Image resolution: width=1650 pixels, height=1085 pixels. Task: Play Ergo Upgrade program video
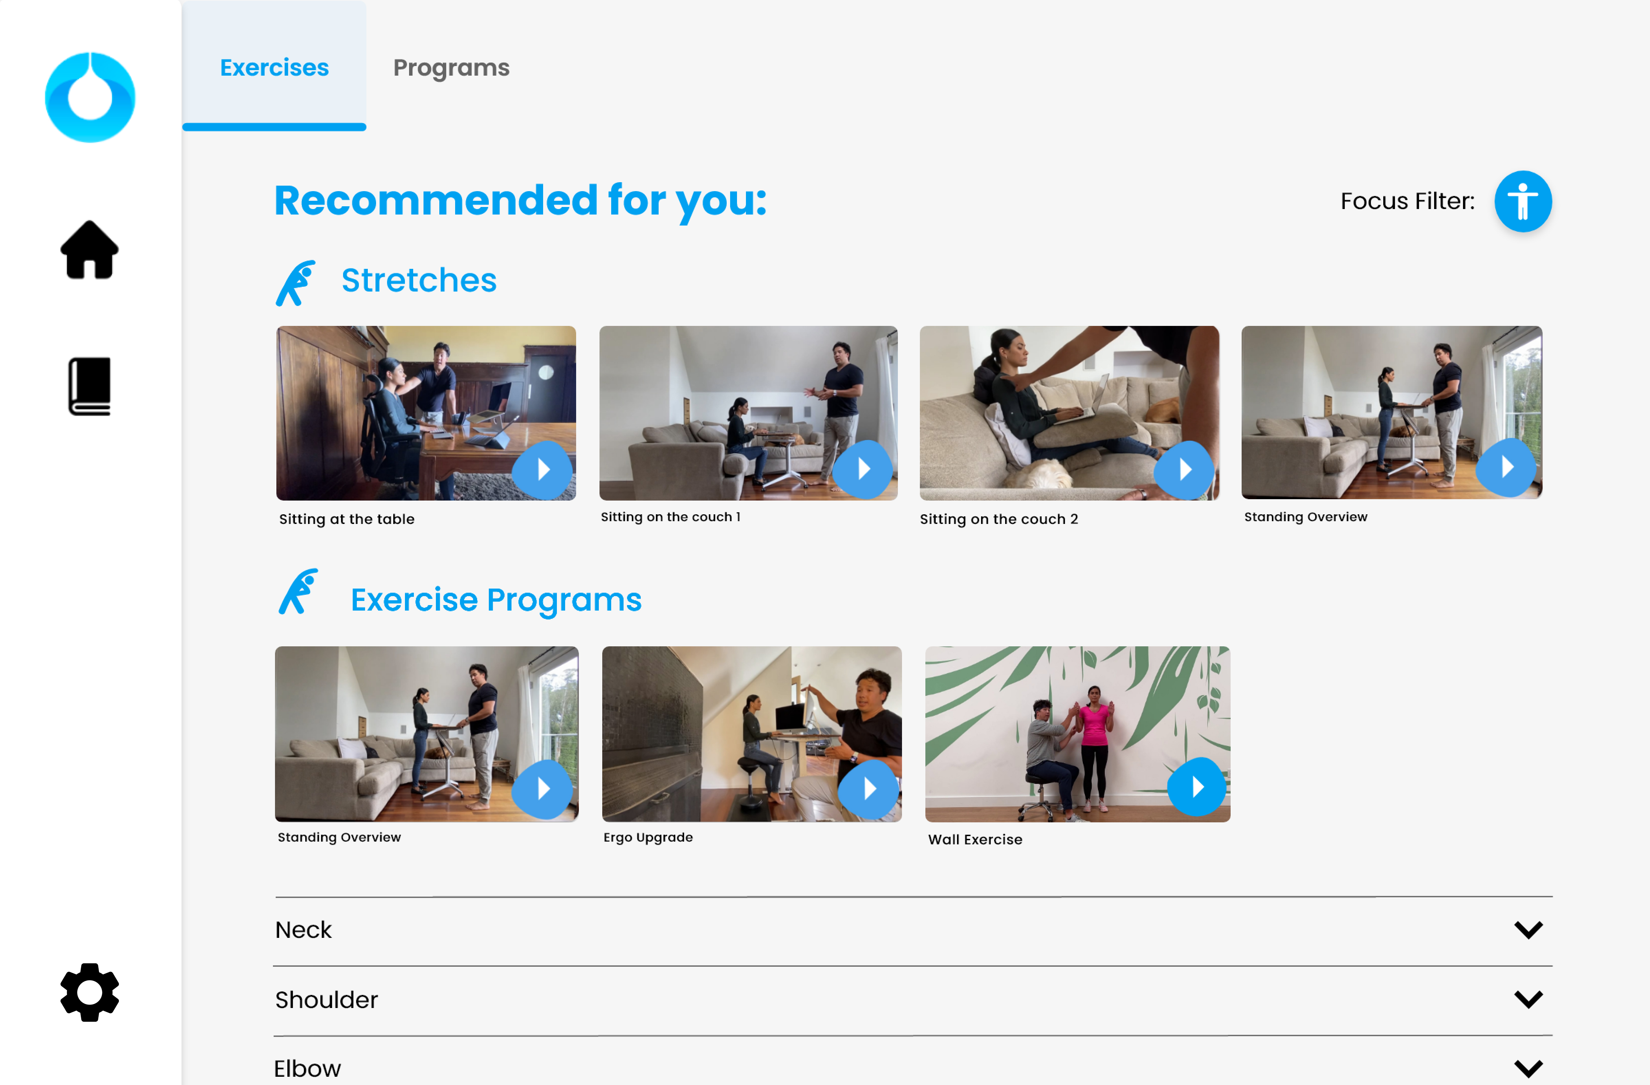[869, 789]
